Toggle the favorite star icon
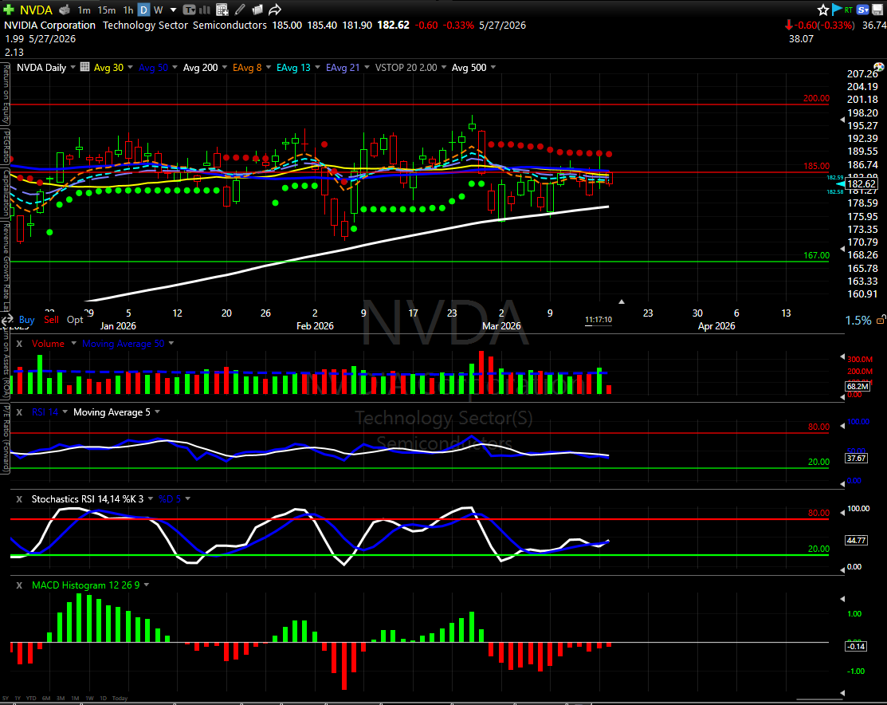The image size is (887, 705). pos(823,10)
